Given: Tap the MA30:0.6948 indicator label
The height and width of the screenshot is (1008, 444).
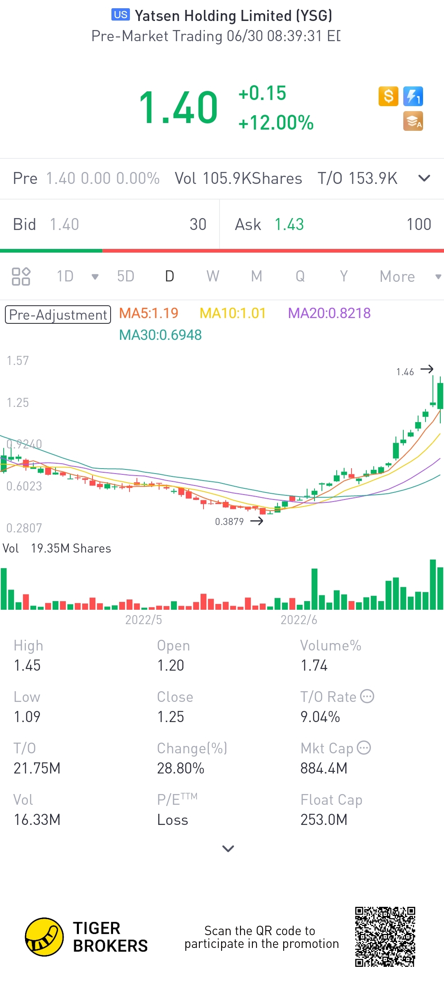Looking at the screenshot, I should click(x=160, y=335).
